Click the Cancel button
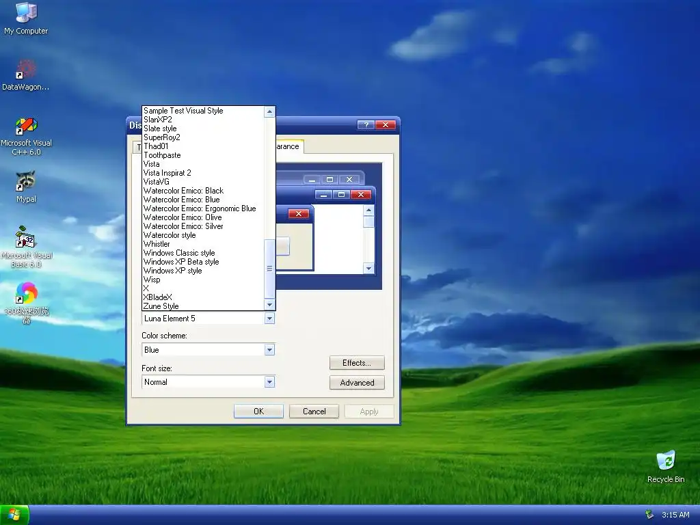Image resolution: width=700 pixels, height=525 pixels. click(314, 411)
